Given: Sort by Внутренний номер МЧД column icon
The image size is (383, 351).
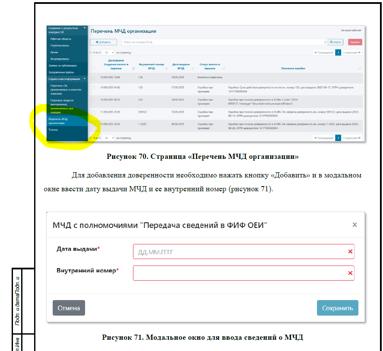Looking at the screenshot, I should pyautogui.click(x=167, y=69).
